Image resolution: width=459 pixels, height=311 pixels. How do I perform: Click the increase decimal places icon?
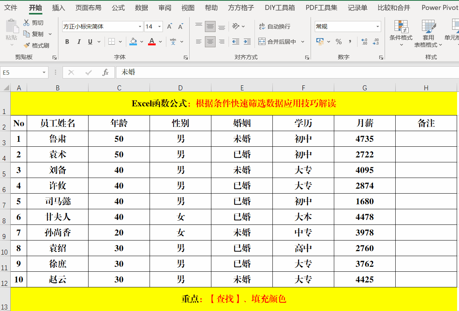(x=364, y=42)
